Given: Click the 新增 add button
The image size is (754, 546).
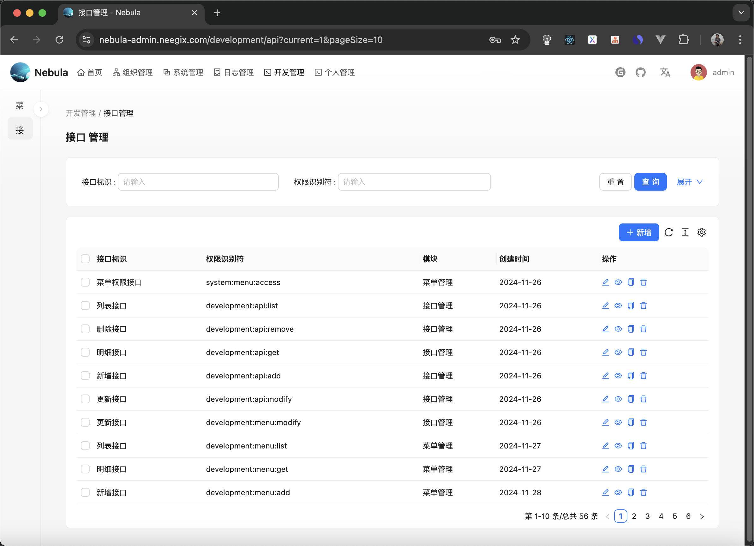Looking at the screenshot, I should point(638,232).
